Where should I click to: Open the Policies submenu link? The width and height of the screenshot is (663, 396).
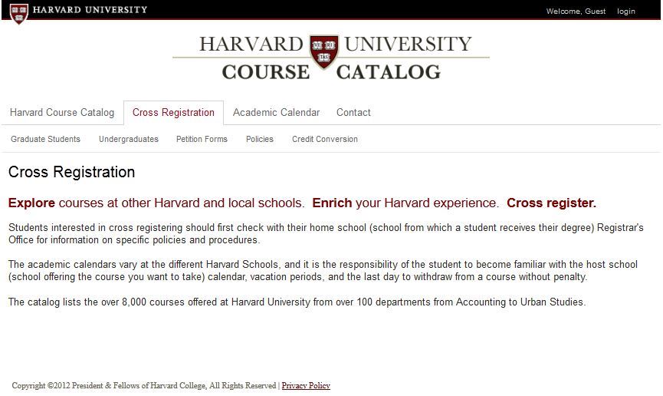click(260, 140)
